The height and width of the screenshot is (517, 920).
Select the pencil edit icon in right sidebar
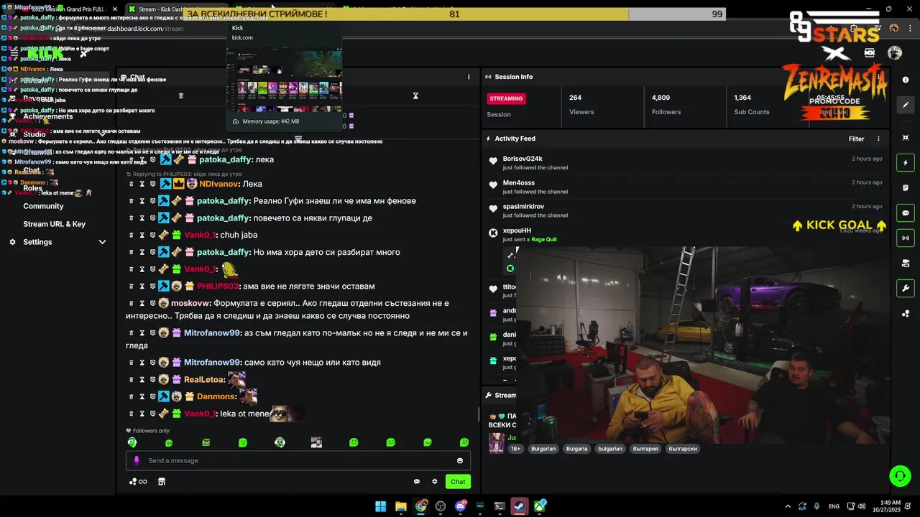coord(906,105)
